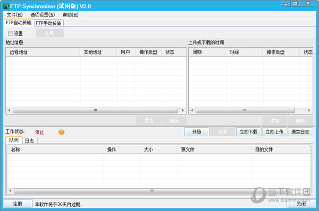Switch to FTP手动传输 tab

coord(48,23)
